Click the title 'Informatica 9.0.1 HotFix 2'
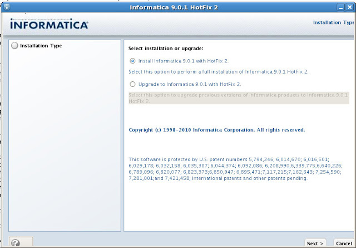 (174, 7)
